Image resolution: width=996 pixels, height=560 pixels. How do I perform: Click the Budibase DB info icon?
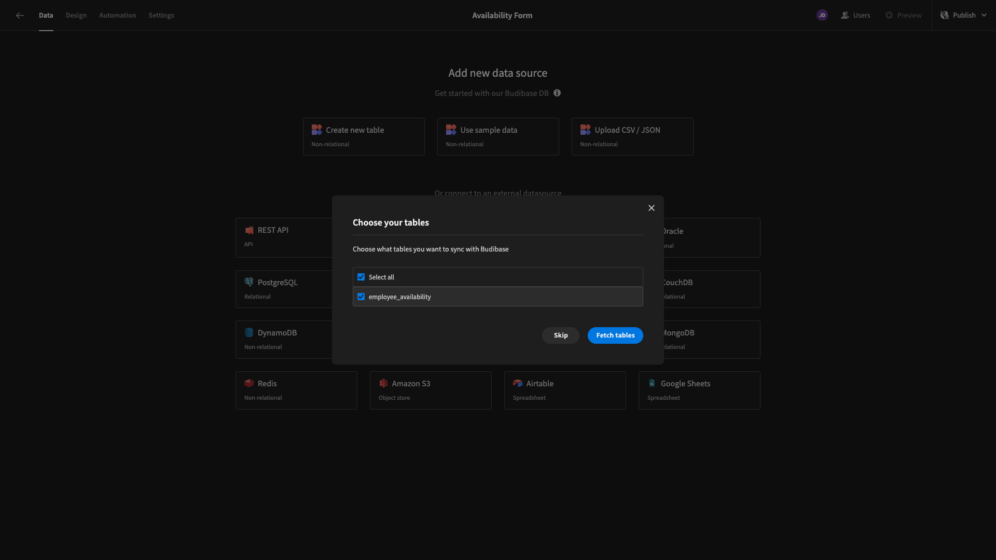tap(557, 93)
